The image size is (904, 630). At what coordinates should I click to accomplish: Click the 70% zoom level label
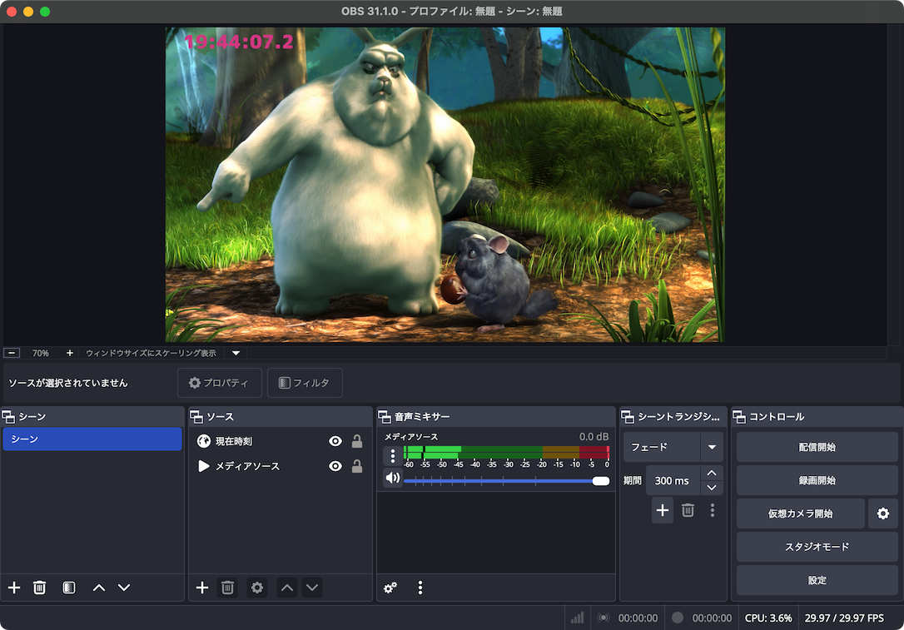[x=40, y=353]
